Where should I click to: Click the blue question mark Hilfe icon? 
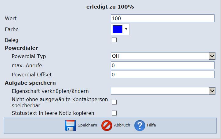(x=140, y=125)
